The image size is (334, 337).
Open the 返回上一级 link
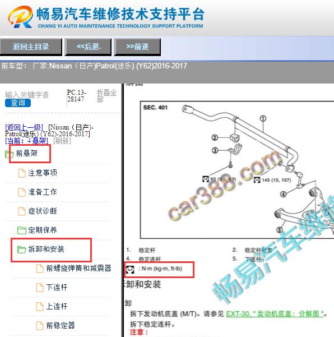(x=24, y=127)
